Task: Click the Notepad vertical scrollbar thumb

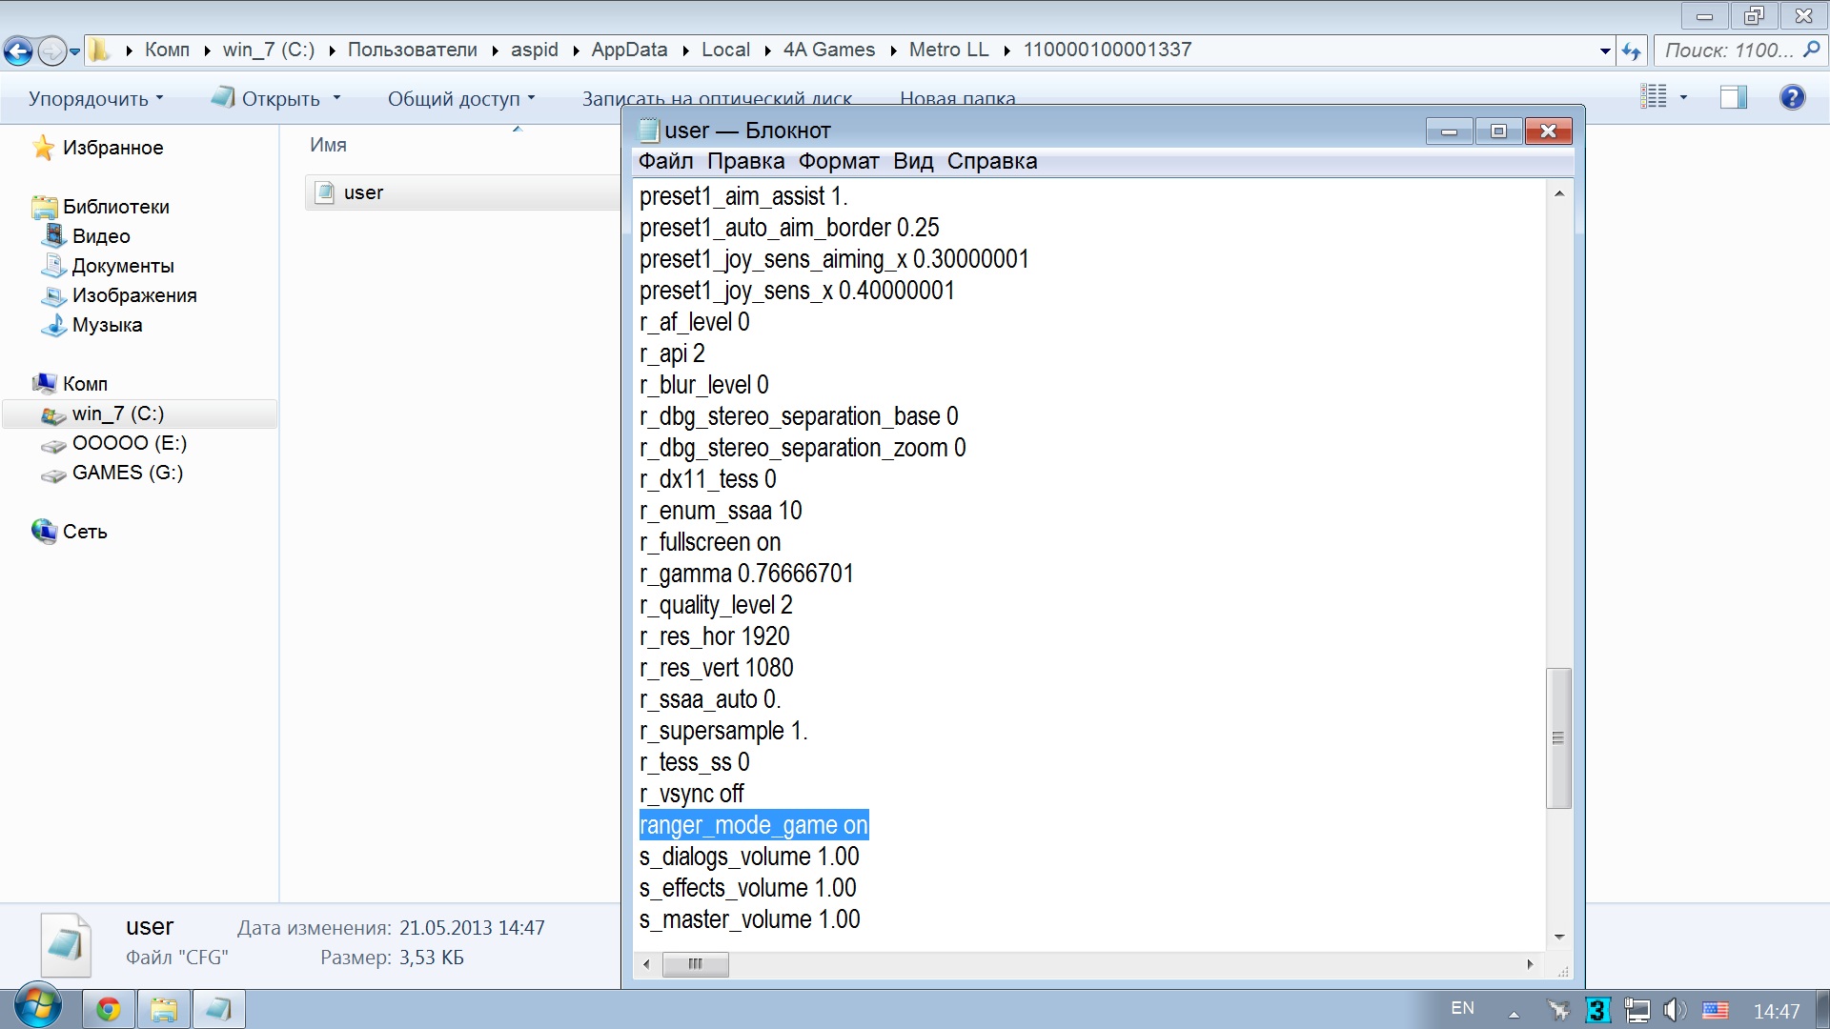Action: click(1558, 737)
